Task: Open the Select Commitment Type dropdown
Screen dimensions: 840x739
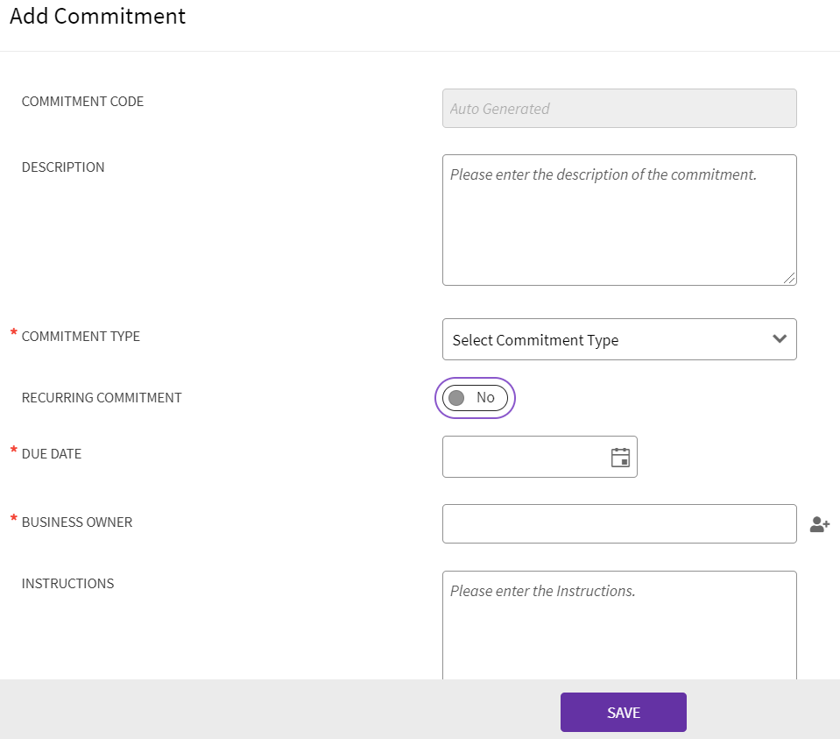Action: point(604,339)
